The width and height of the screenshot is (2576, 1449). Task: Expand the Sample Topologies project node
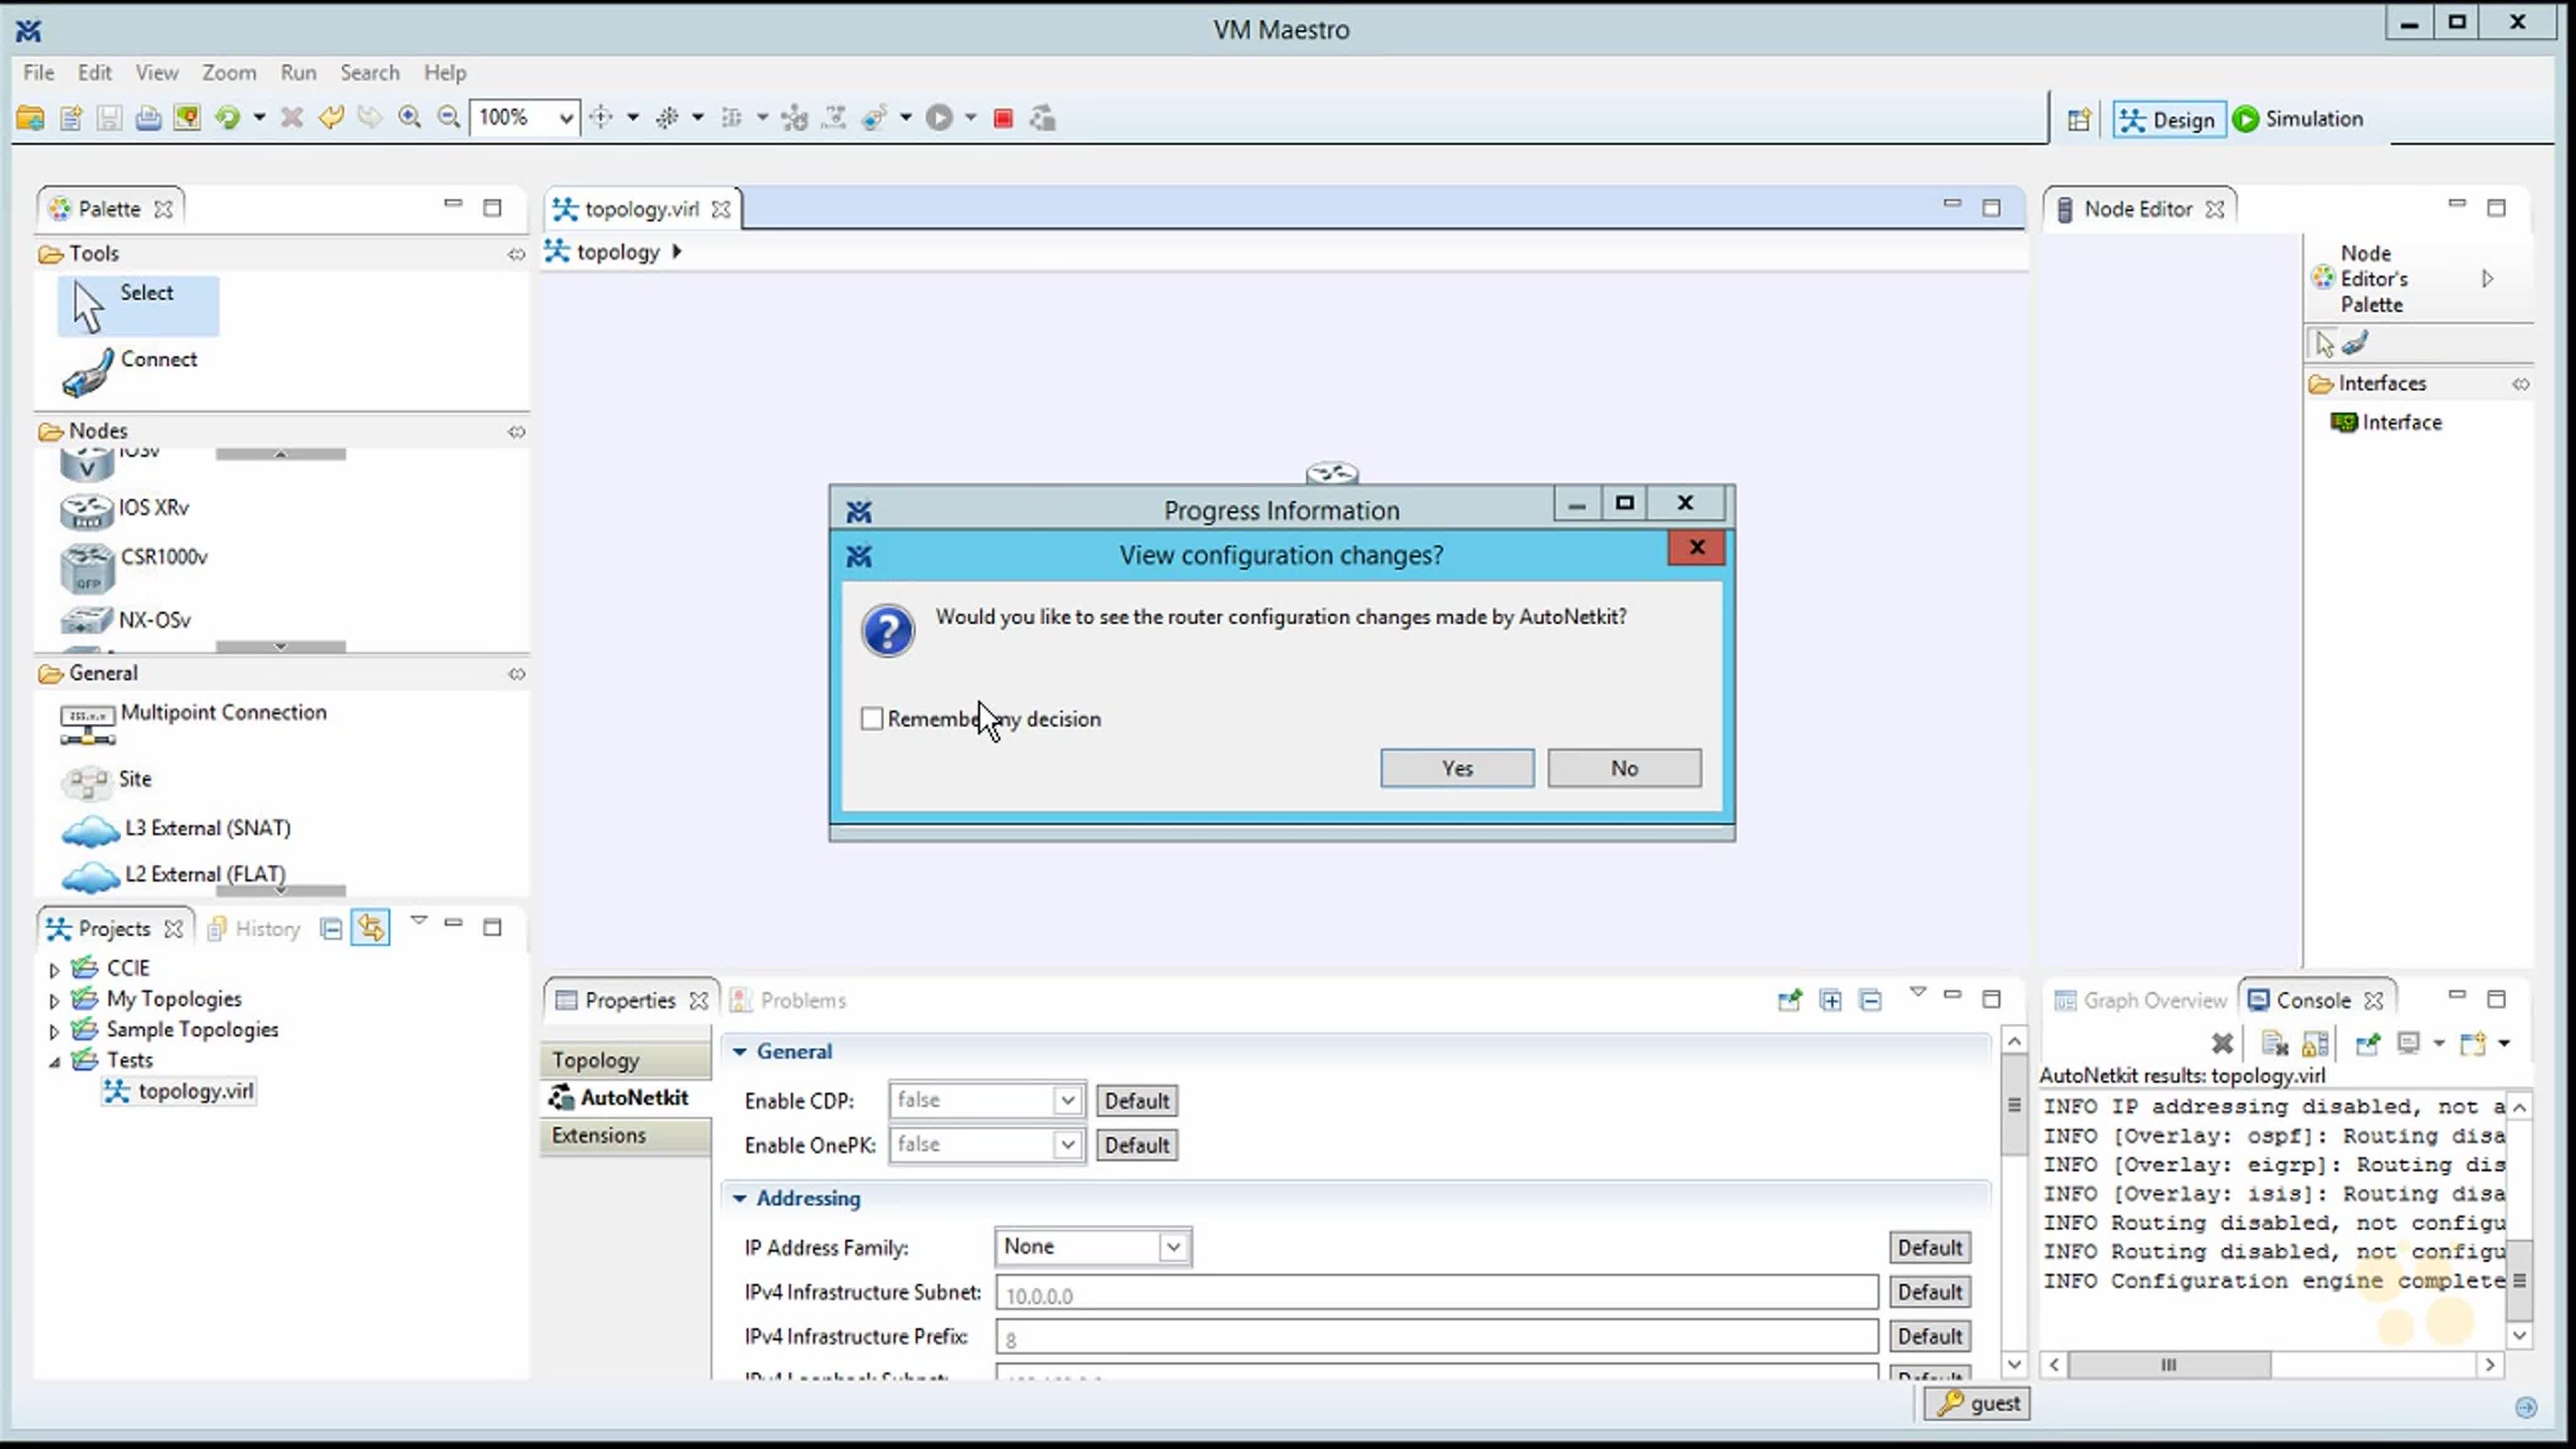[x=54, y=1030]
